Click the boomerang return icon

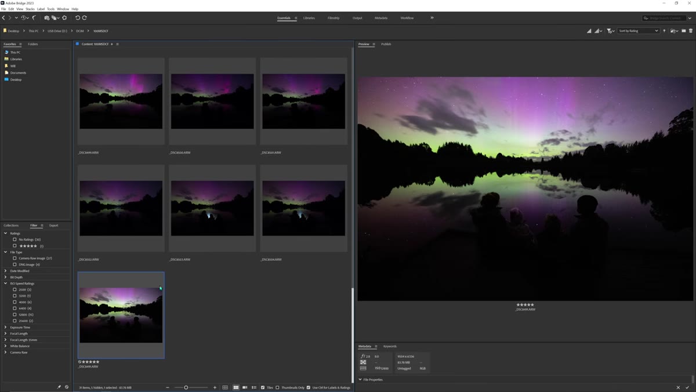[x=35, y=18]
